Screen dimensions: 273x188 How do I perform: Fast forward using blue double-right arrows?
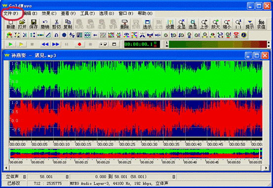point(56,44)
